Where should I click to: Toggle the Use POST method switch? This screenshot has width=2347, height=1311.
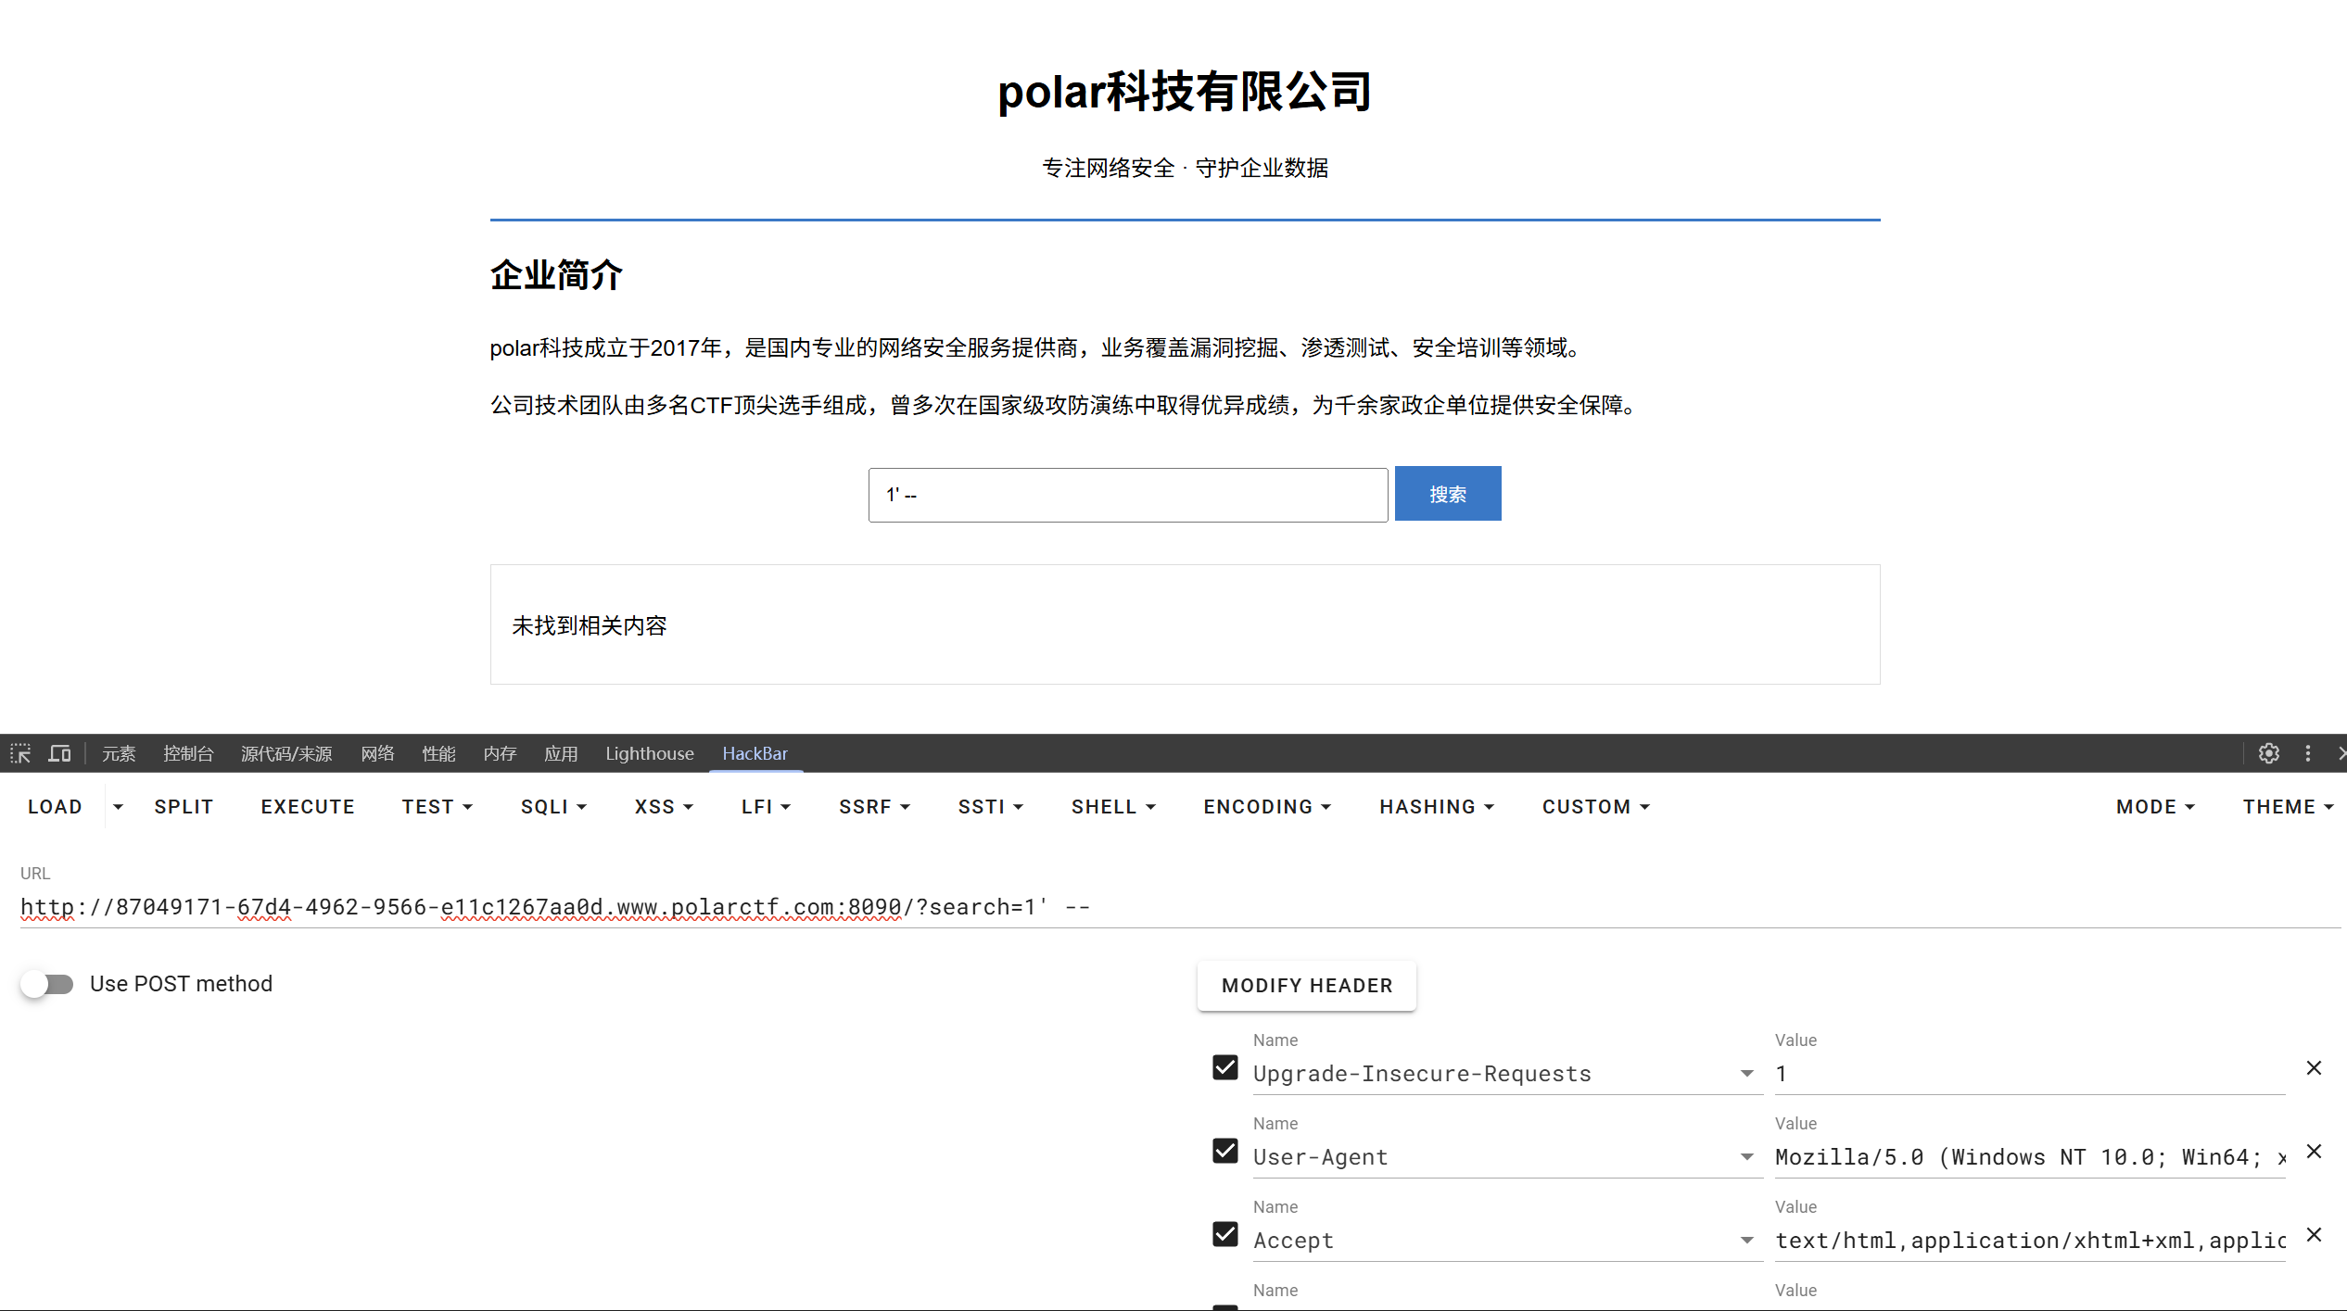tap(47, 984)
